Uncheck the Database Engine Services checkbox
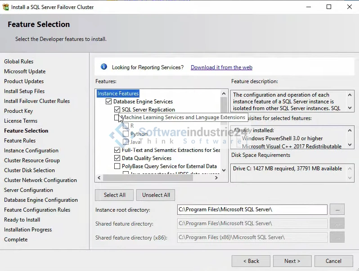Viewport: 359px width, 271px height. (x=108, y=102)
